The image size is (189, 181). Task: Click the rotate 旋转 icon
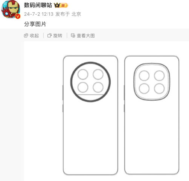(x=49, y=36)
